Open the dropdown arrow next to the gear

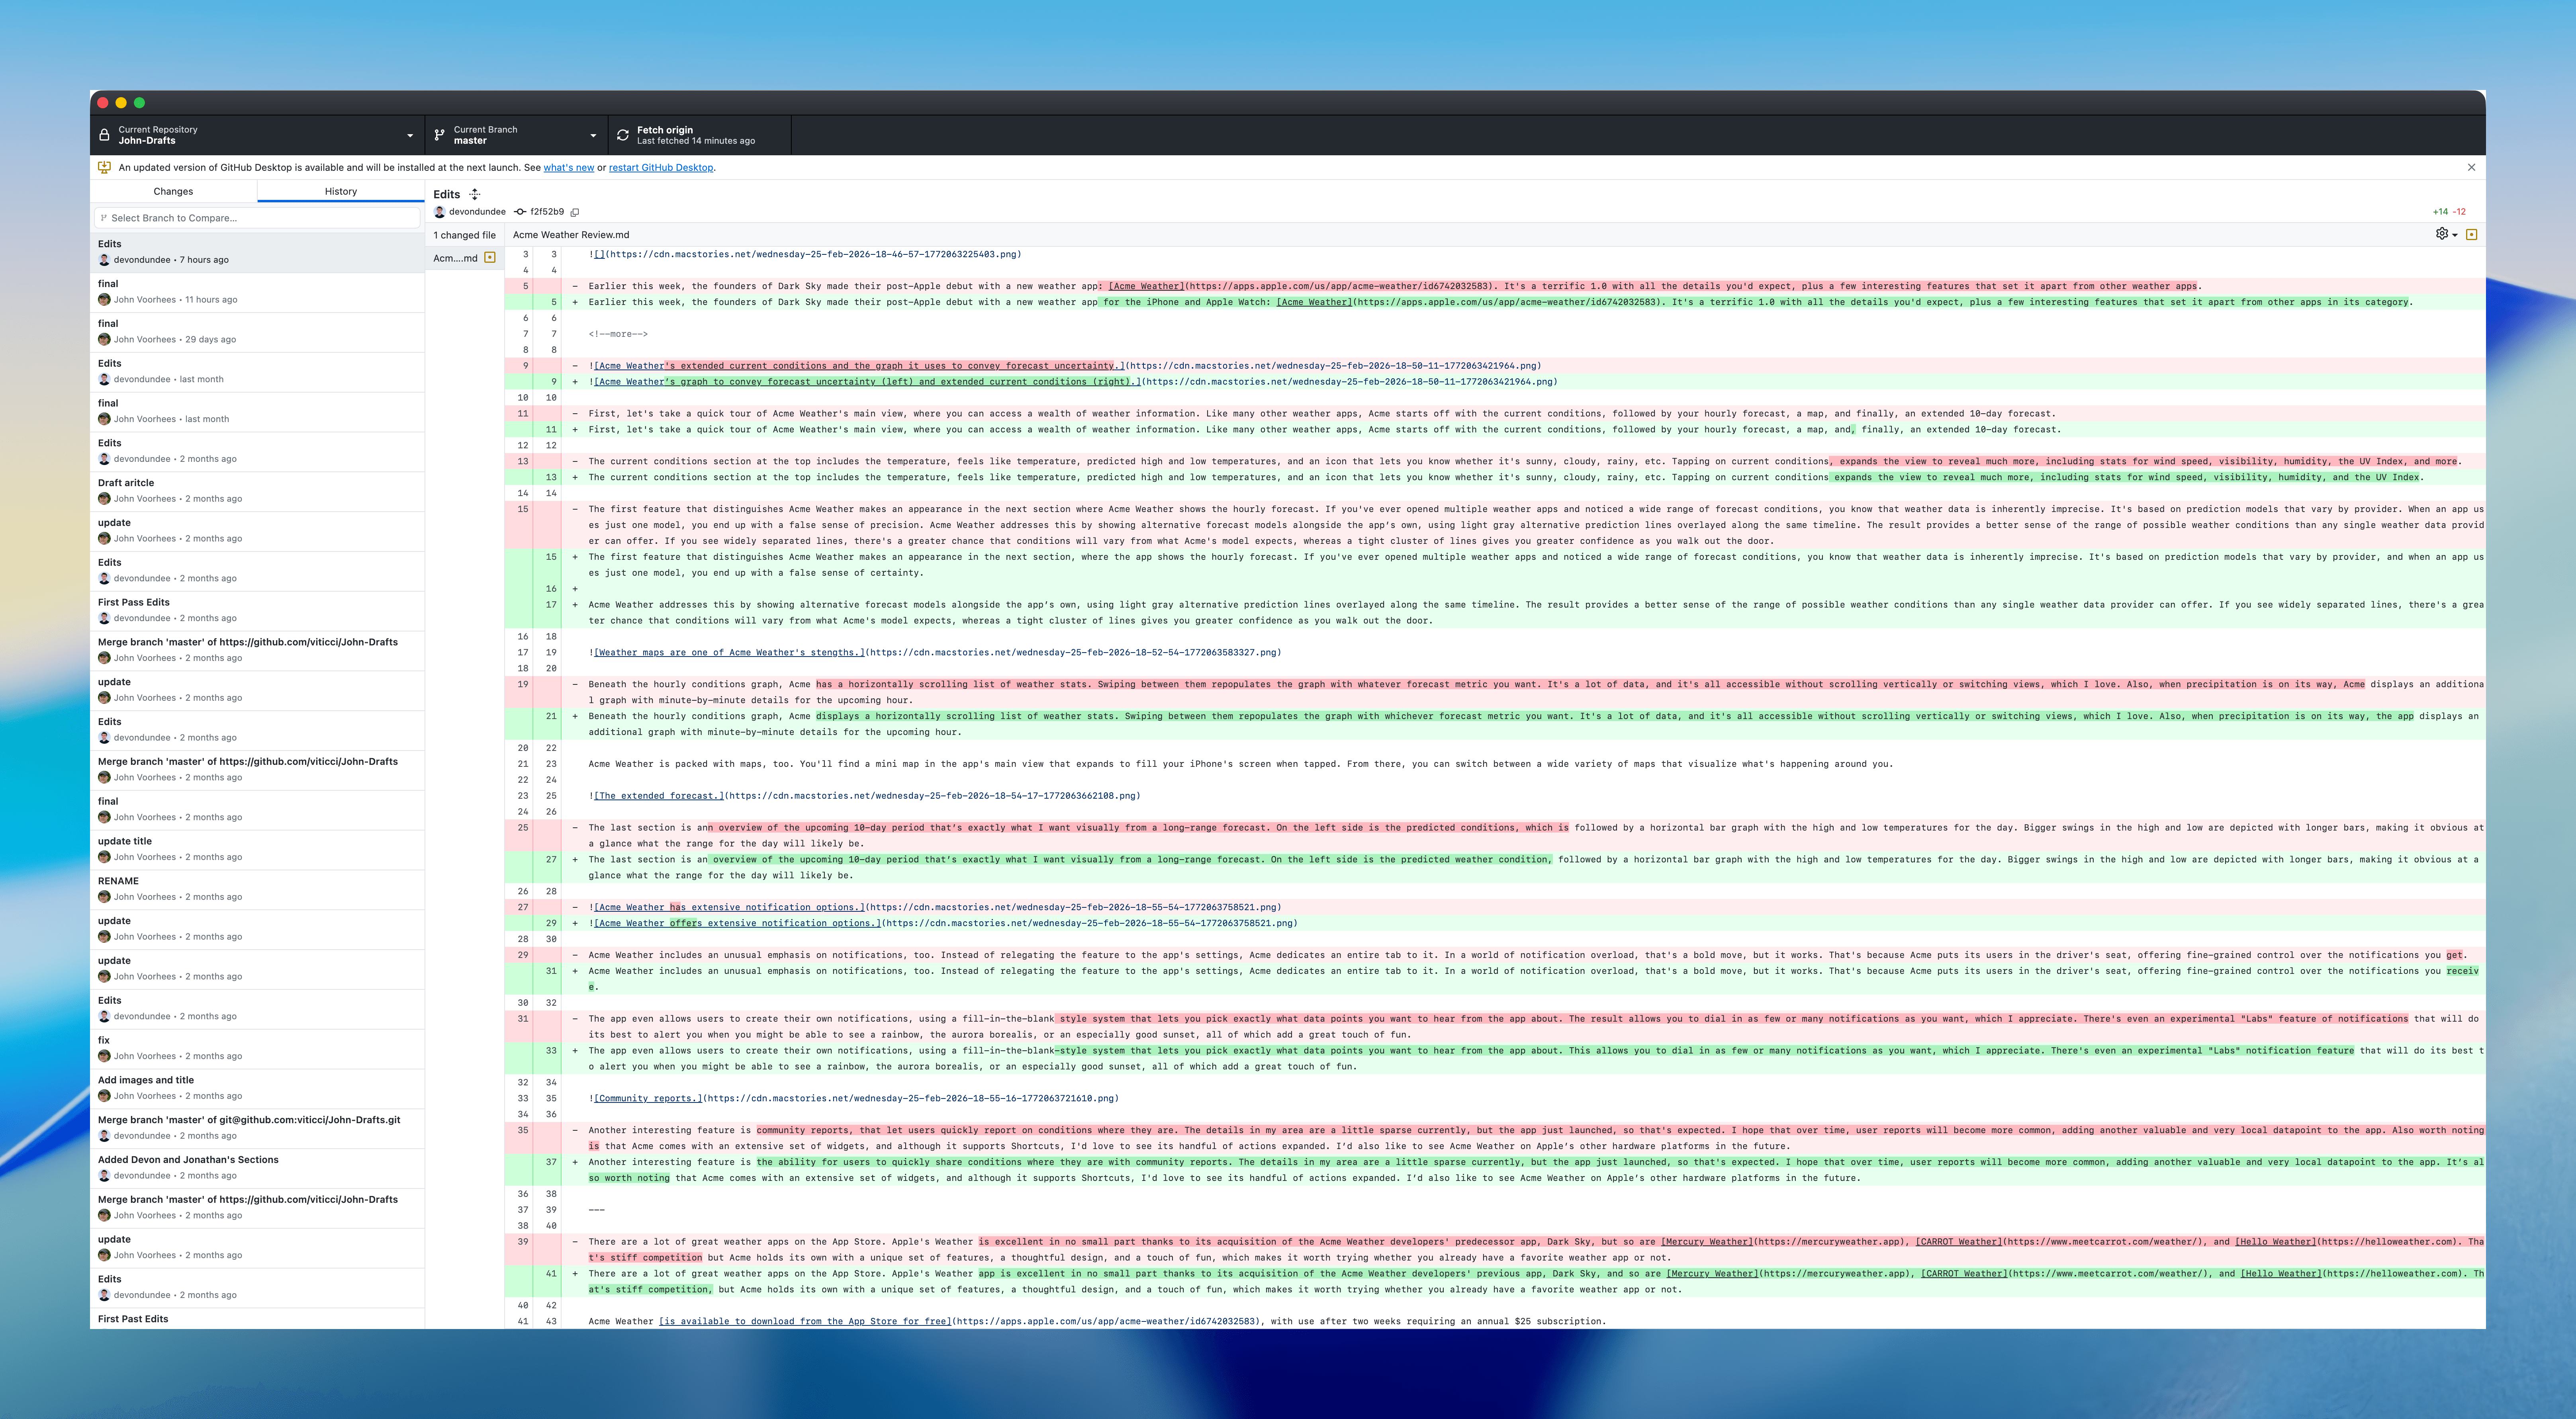(2455, 235)
